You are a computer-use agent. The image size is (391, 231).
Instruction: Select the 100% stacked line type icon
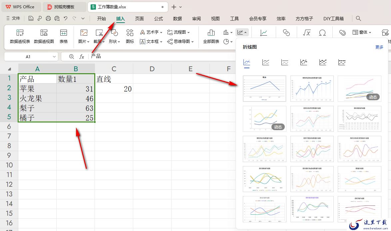point(285,62)
